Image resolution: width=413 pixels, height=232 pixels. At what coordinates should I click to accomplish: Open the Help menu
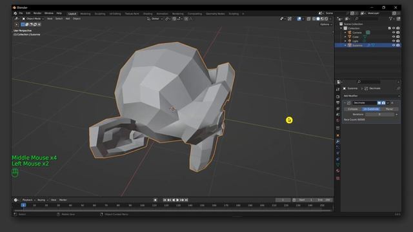[x=59, y=14]
